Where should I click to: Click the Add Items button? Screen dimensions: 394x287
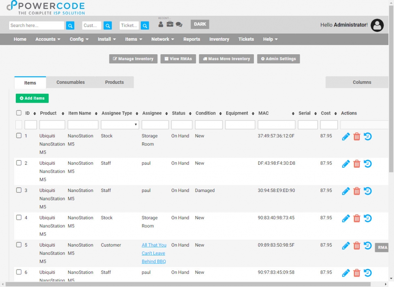click(x=32, y=98)
